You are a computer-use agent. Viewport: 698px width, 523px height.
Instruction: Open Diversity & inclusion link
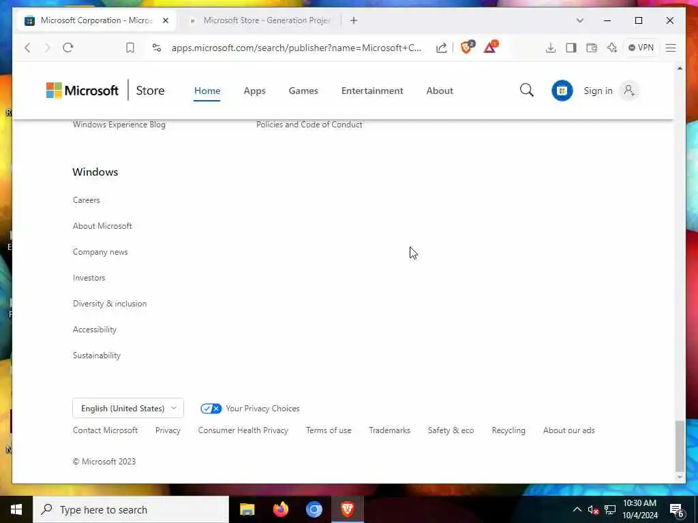point(110,304)
